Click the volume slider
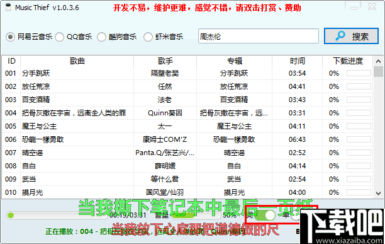Screen dimensions: 385x244 [196, 216]
